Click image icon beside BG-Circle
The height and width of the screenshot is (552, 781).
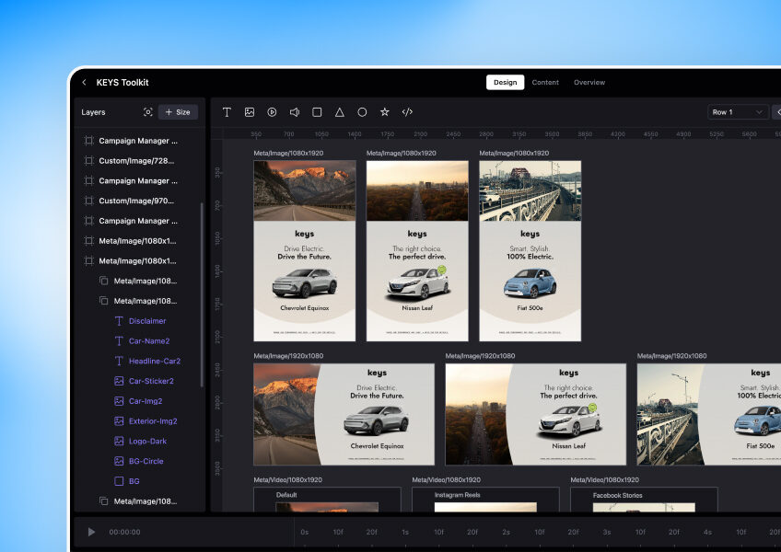(119, 461)
